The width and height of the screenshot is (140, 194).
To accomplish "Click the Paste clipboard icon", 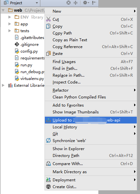I will (48, 53).
